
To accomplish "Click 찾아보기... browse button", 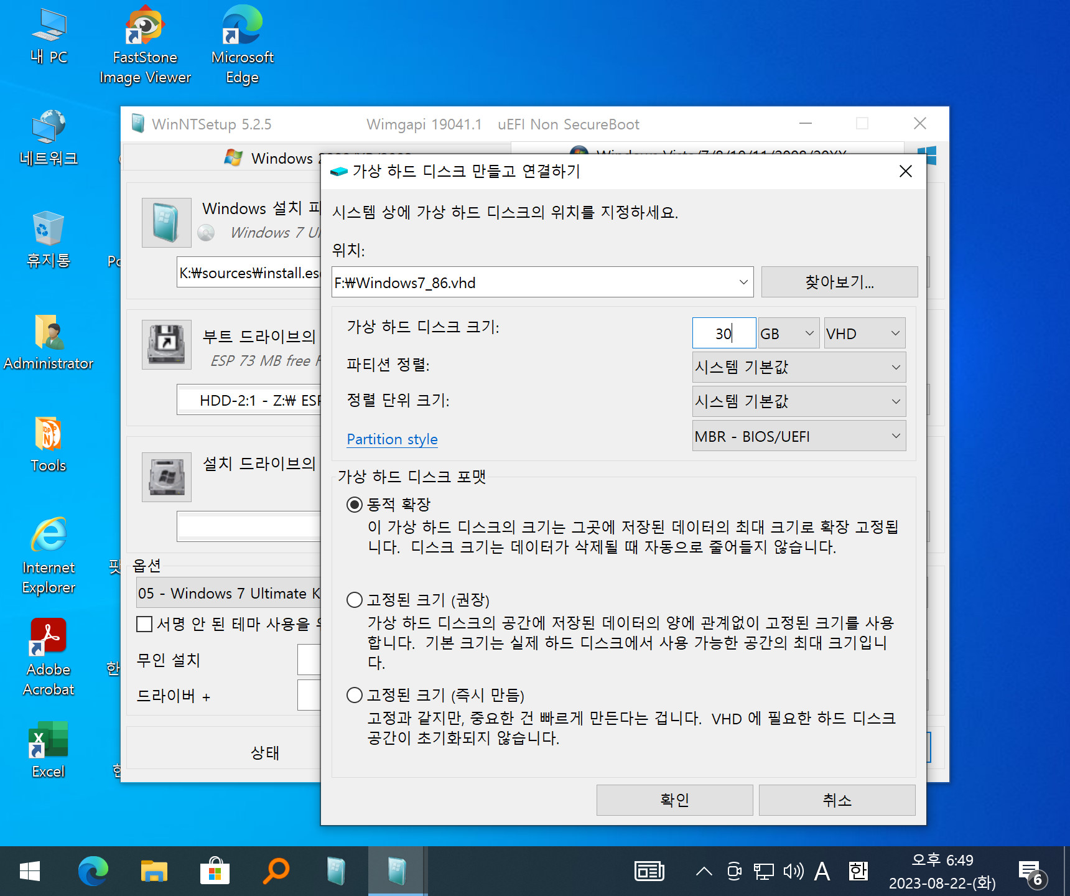I will pyautogui.click(x=839, y=282).
